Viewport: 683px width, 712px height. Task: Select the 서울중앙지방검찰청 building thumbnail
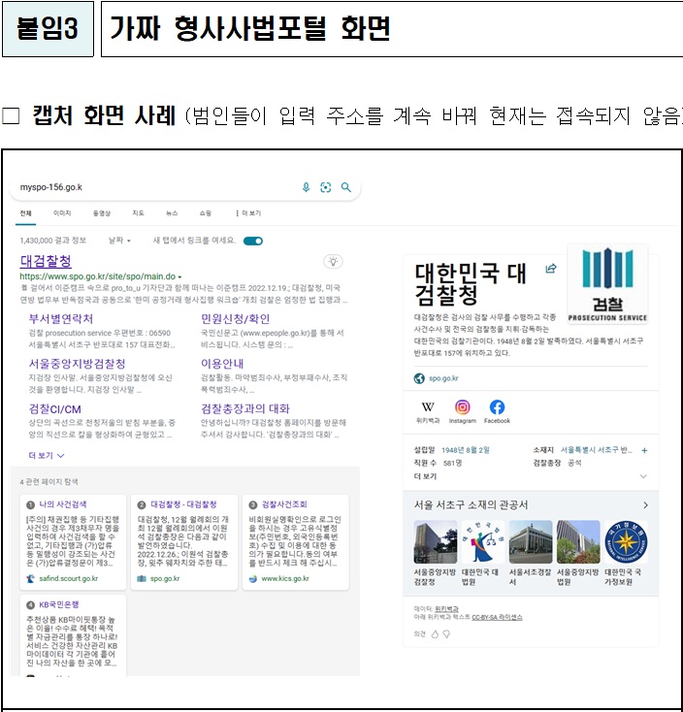pos(435,542)
